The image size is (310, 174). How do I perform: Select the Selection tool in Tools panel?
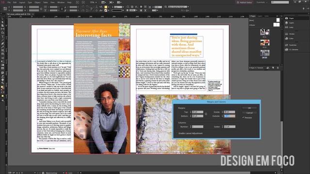2,19
